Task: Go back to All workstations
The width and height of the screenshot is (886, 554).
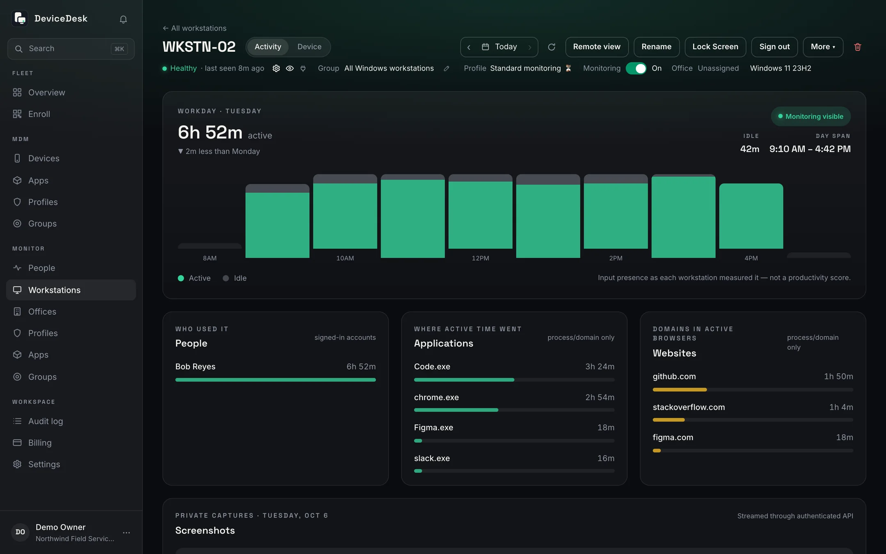Action: (x=194, y=28)
